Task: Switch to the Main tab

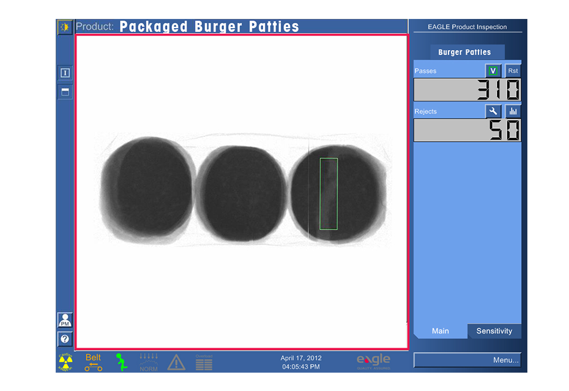Action: [439, 331]
